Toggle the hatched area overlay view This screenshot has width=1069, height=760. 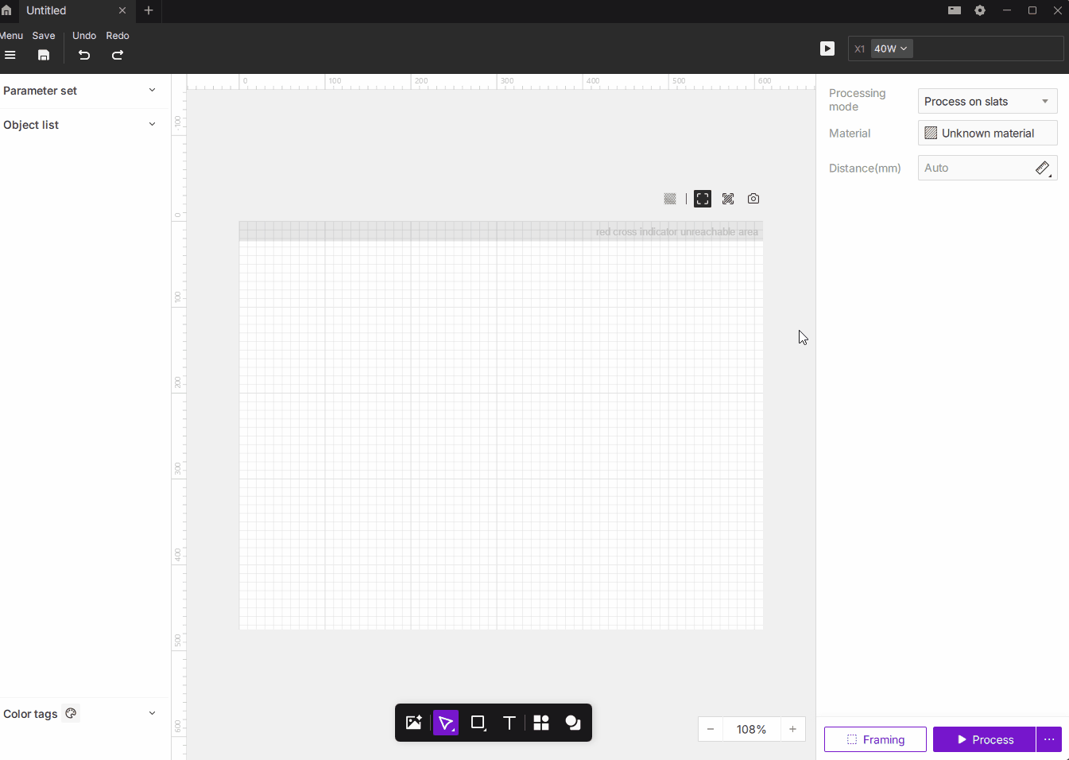(x=728, y=199)
